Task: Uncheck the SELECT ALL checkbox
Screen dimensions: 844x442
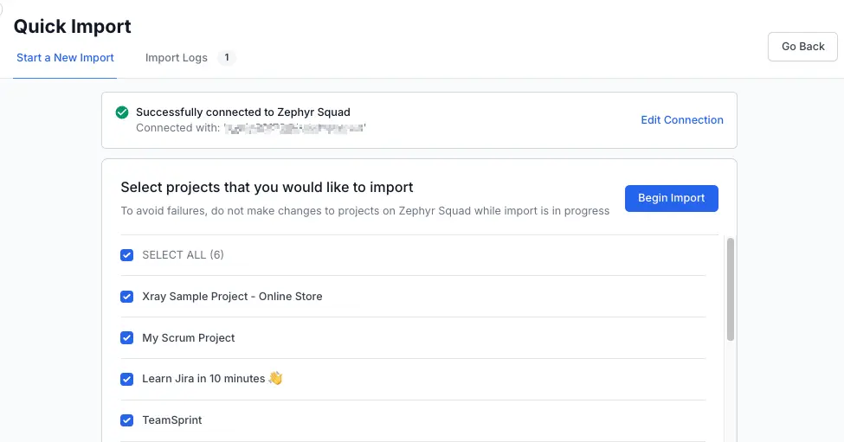Action: point(127,255)
